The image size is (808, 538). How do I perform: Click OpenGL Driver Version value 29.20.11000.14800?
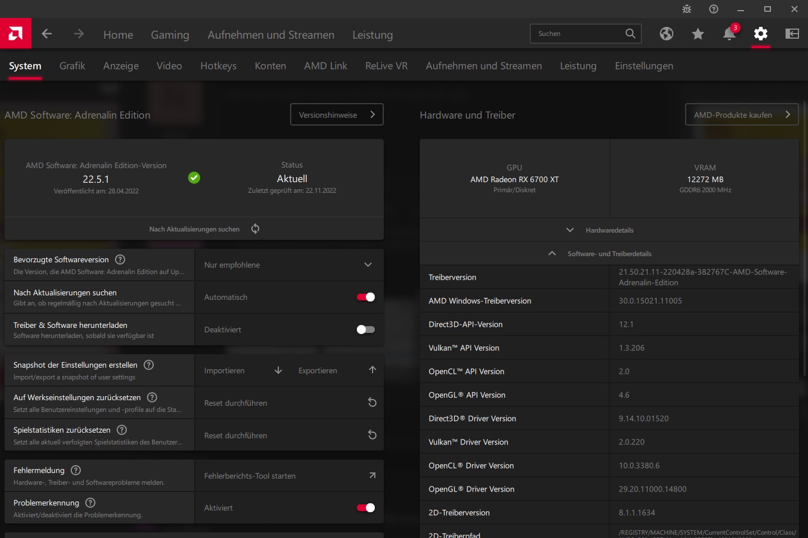[653, 489]
